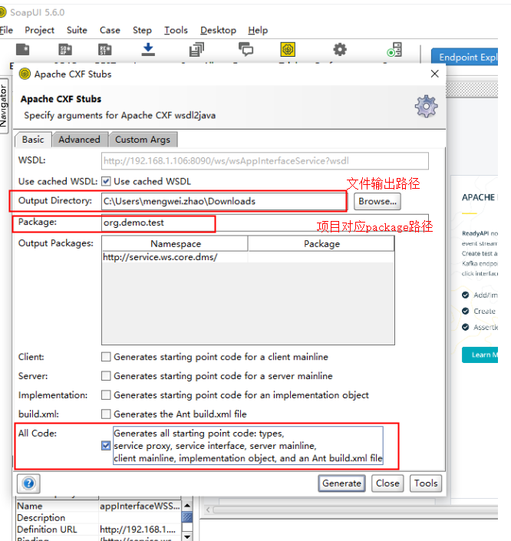Open the Case menu
Viewport: 511px width, 541px height.
tap(110, 31)
